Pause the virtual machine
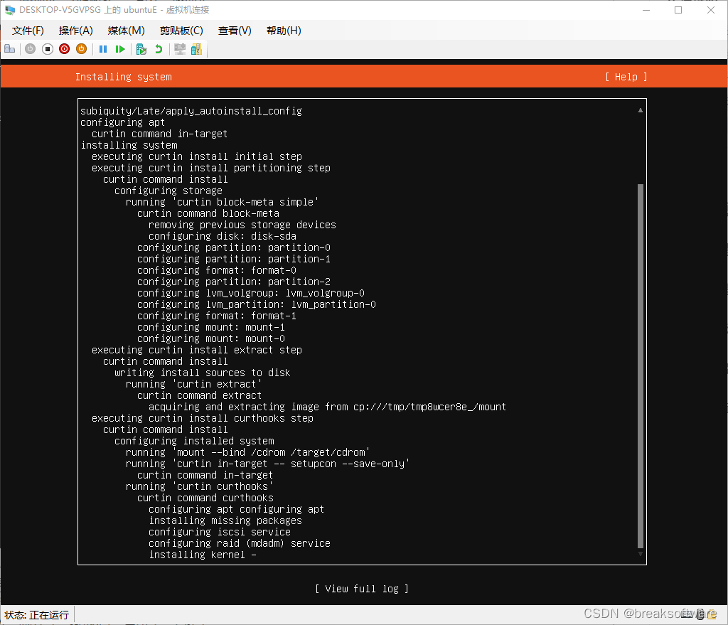Viewport: 728px width, 625px height. [103, 49]
